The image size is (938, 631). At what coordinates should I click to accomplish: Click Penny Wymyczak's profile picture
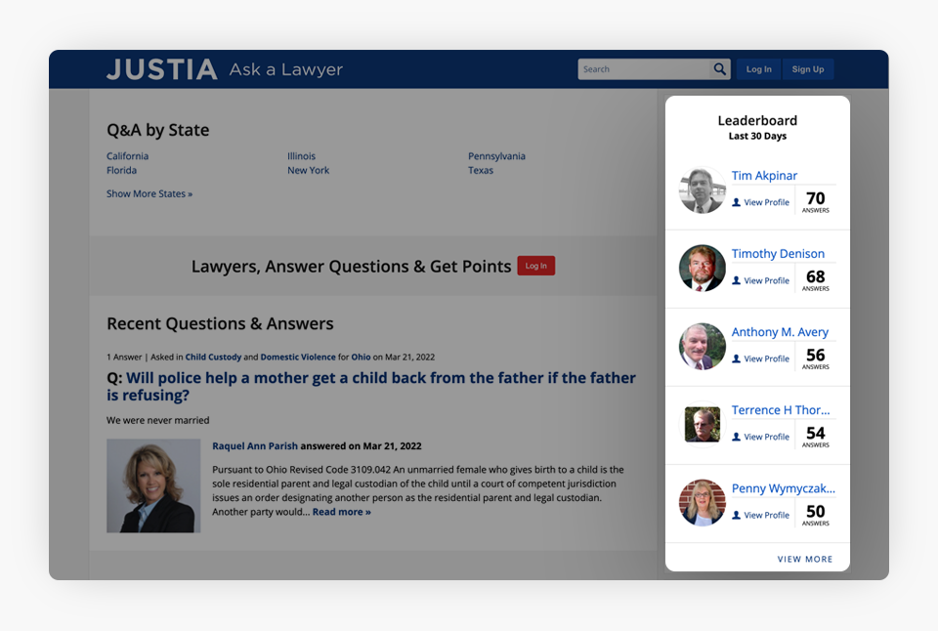coord(703,503)
